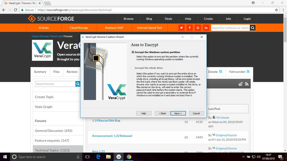Click the Search Forums input field
The width and height of the screenshot is (287, 161).
click(x=55, y=84)
